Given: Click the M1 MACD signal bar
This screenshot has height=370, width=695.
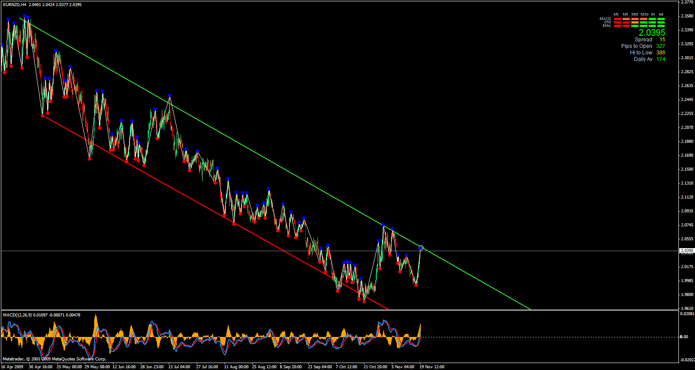Looking at the screenshot, I should pyautogui.click(x=617, y=19).
